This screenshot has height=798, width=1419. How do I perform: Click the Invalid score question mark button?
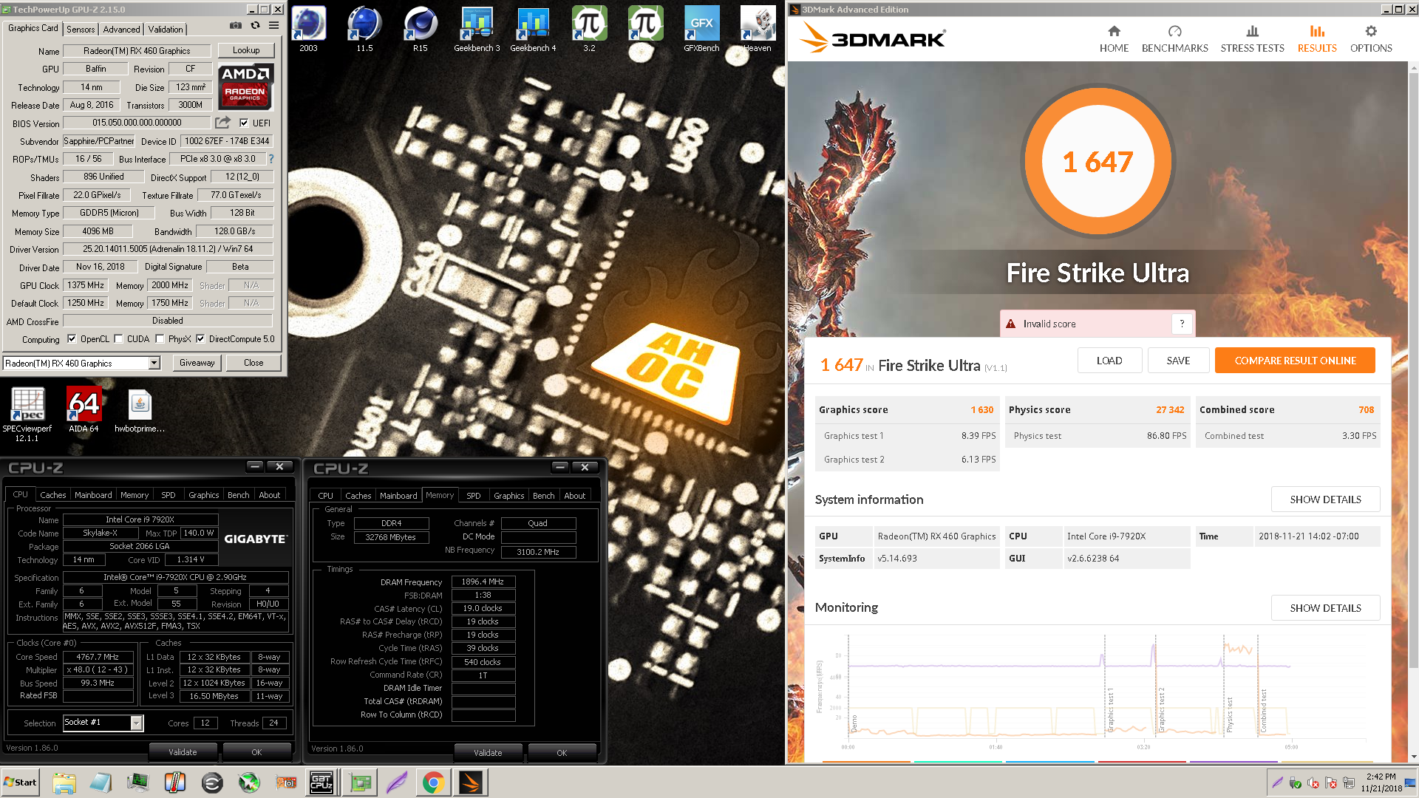1182,324
